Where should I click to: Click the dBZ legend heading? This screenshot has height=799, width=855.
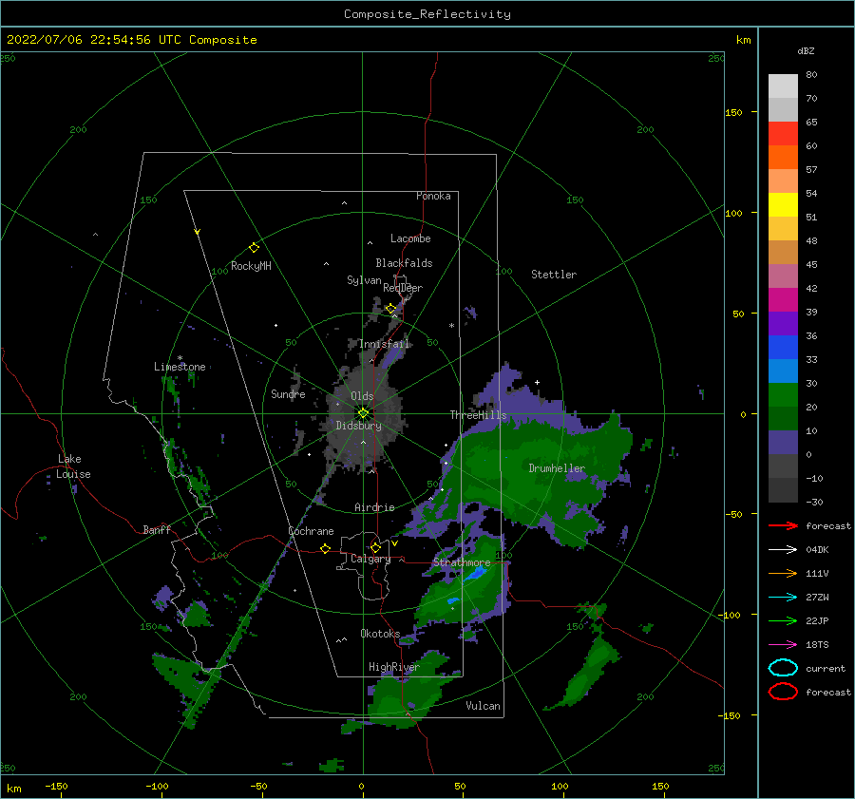(806, 50)
